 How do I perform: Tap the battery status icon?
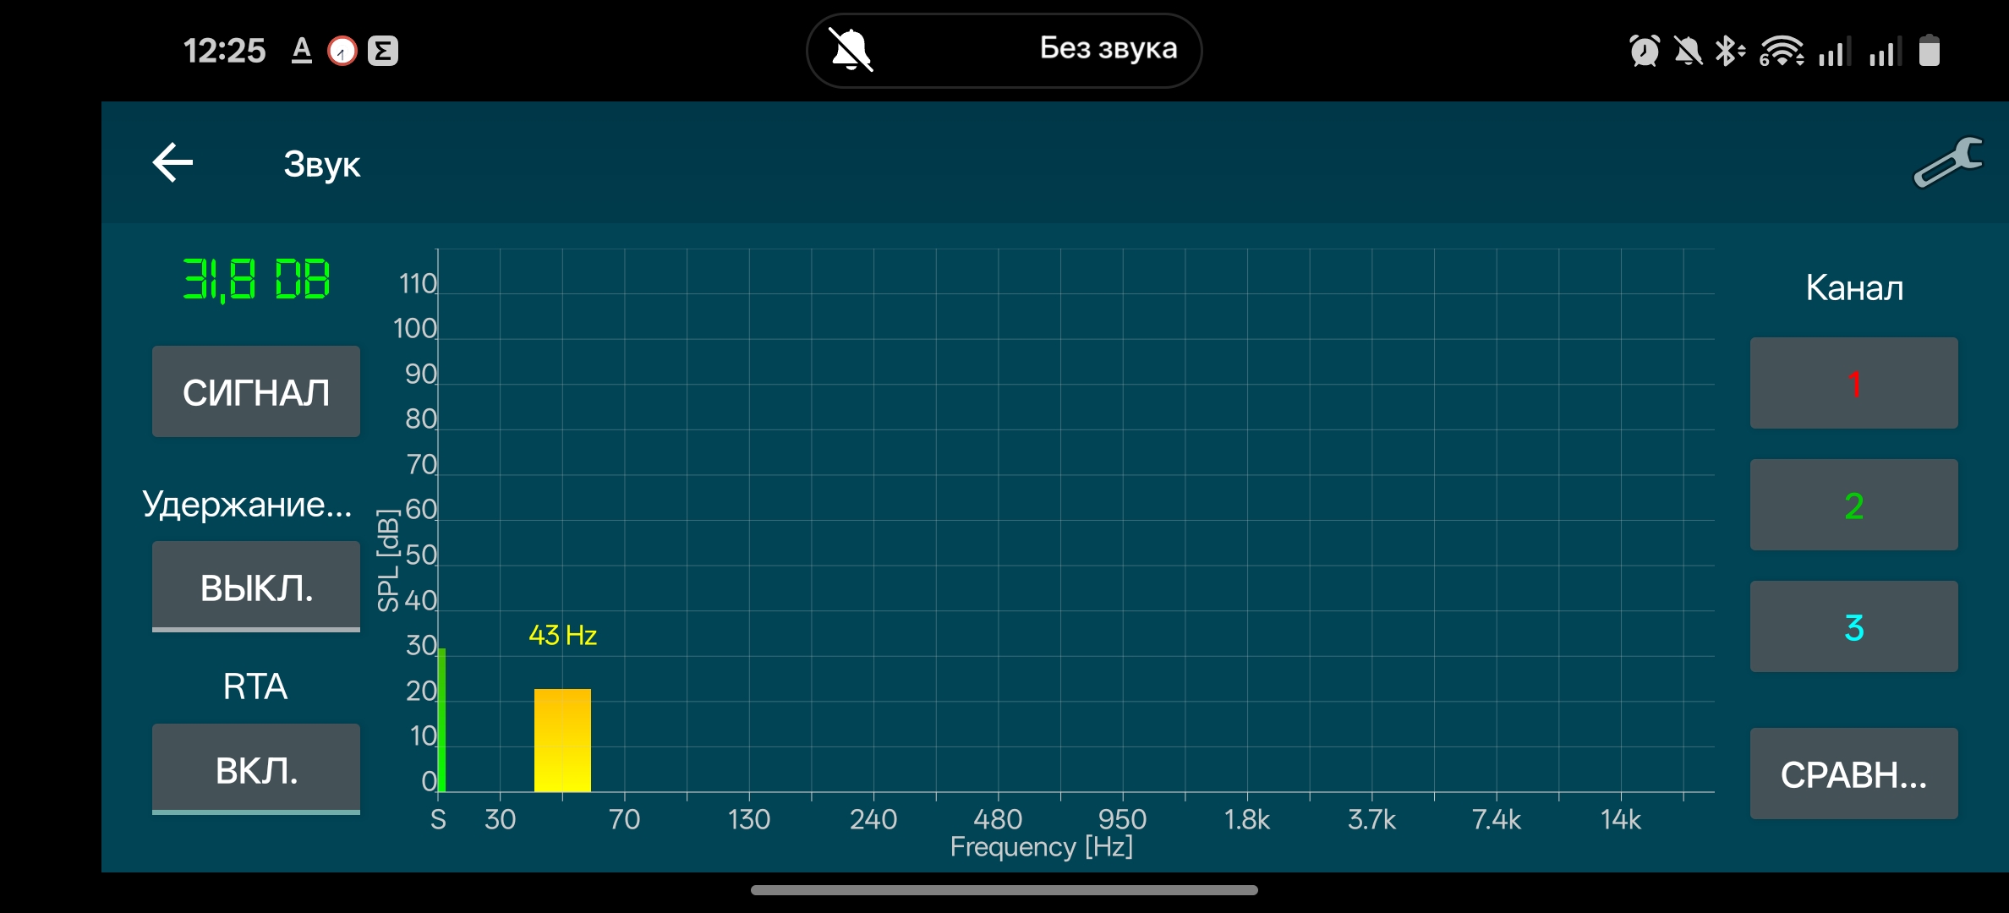coord(1929,51)
